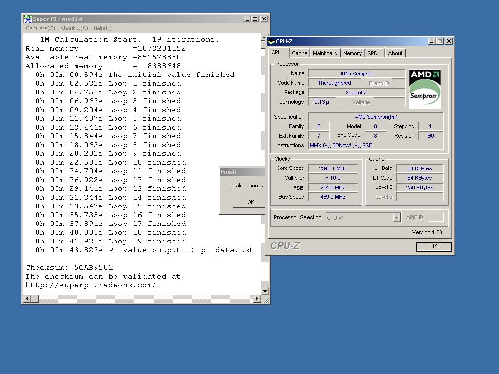The height and width of the screenshot is (374, 499).
Task: Open the Calculate(C) menu in Super PI
Action: [40, 28]
